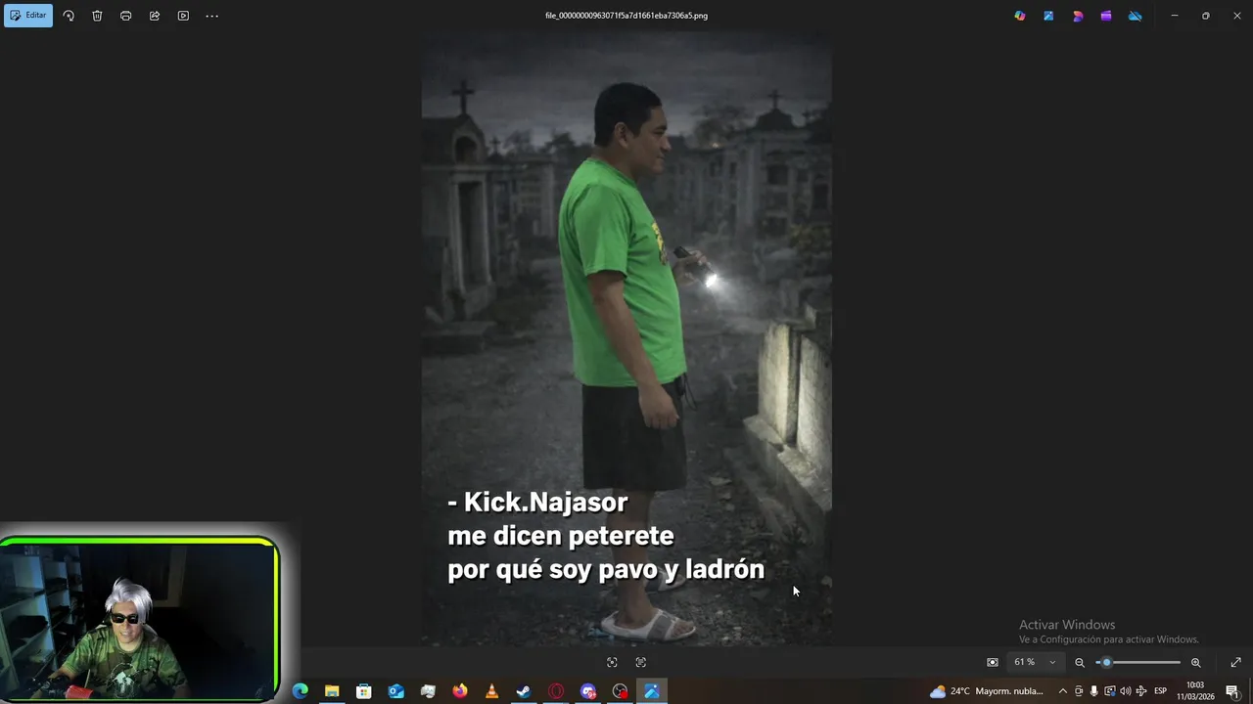
Task: Open the three-dots more options menu
Action: click(211, 16)
